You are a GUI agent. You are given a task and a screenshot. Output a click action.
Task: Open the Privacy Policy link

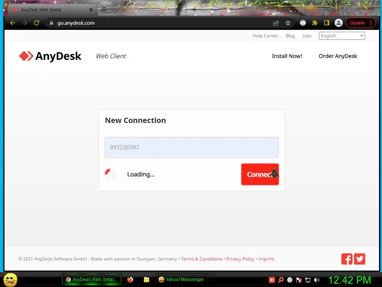tap(240, 259)
